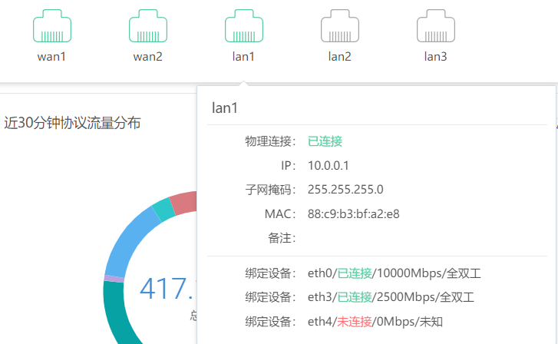This screenshot has width=558, height=344.
Task: Click MAC address 88:c9:b3:bf:a2:e8
Action: 353,214
